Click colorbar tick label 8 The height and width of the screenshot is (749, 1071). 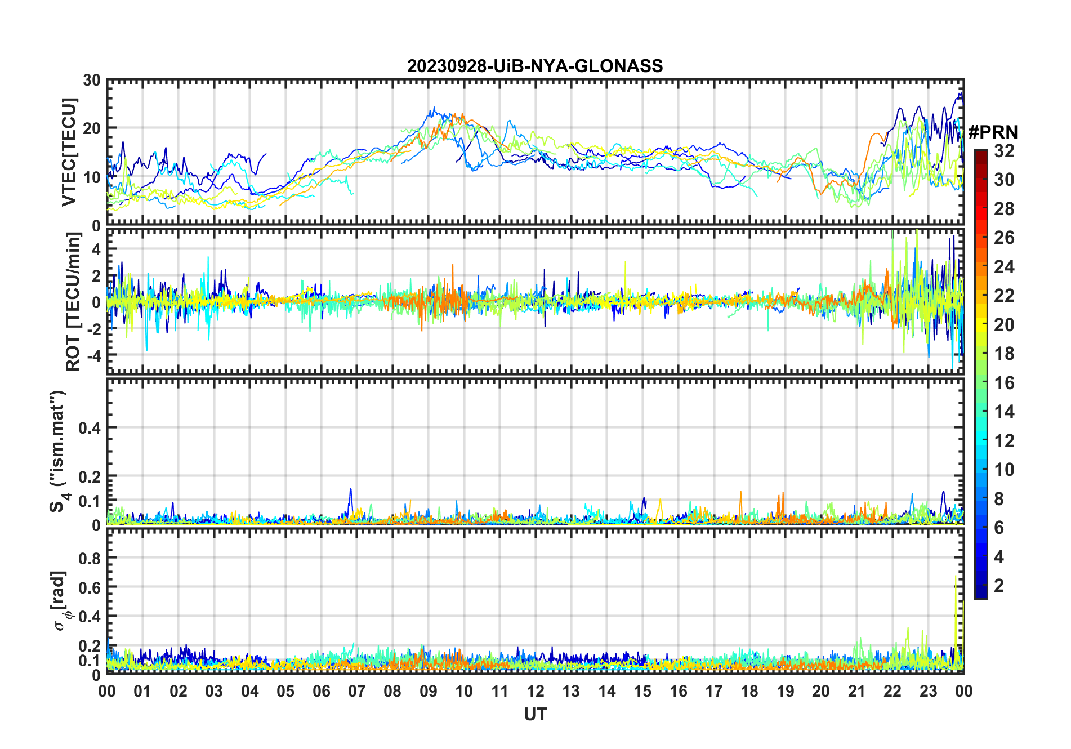(999, 498)
